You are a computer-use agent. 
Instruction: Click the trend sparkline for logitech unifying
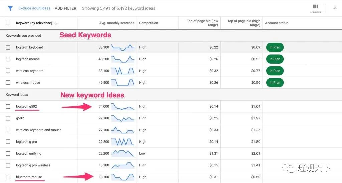click(123, 154)
